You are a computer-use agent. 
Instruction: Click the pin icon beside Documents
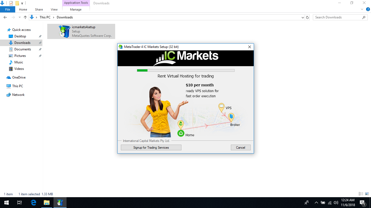[40, 49]
